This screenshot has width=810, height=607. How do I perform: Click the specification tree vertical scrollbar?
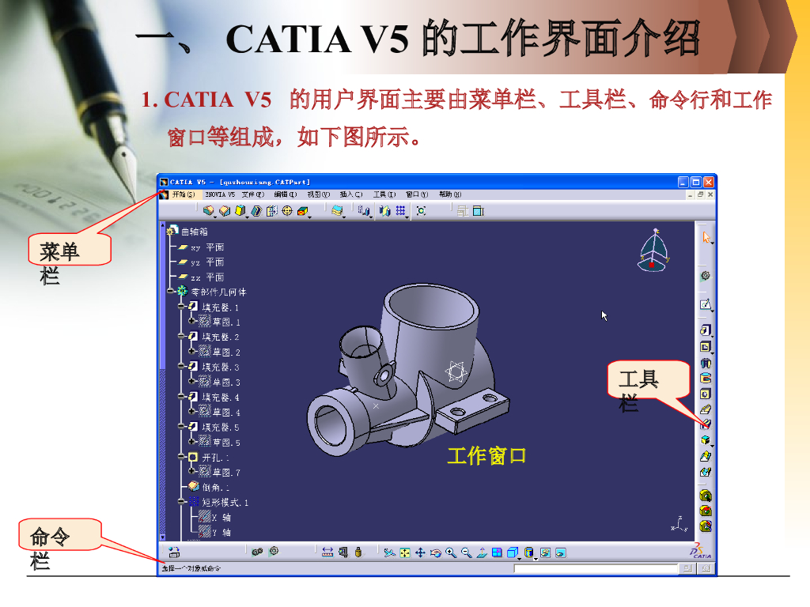pos(162,382)
